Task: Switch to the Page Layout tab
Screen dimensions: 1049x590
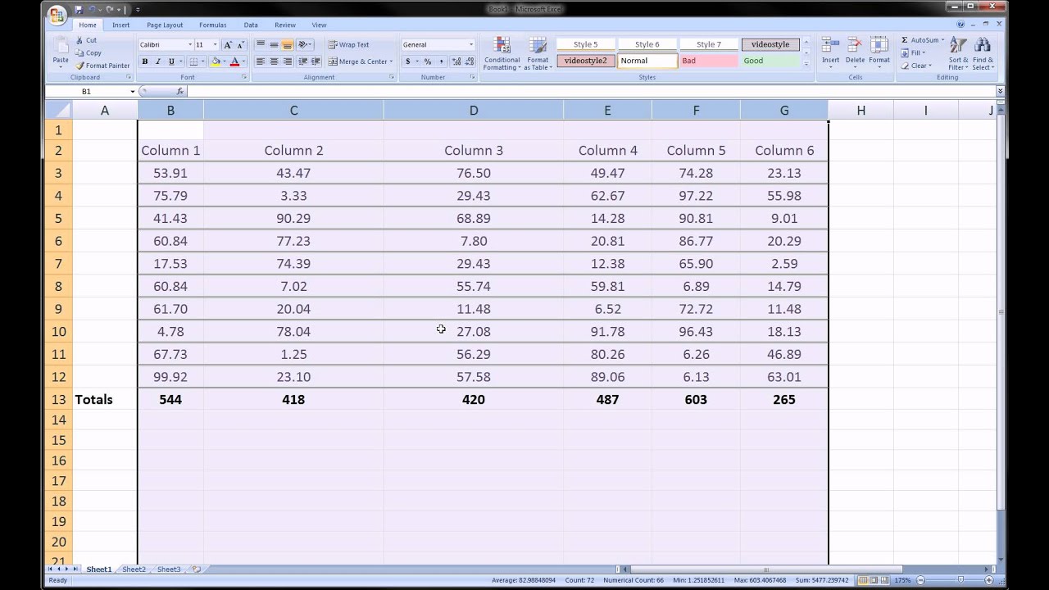Action: 165,25
